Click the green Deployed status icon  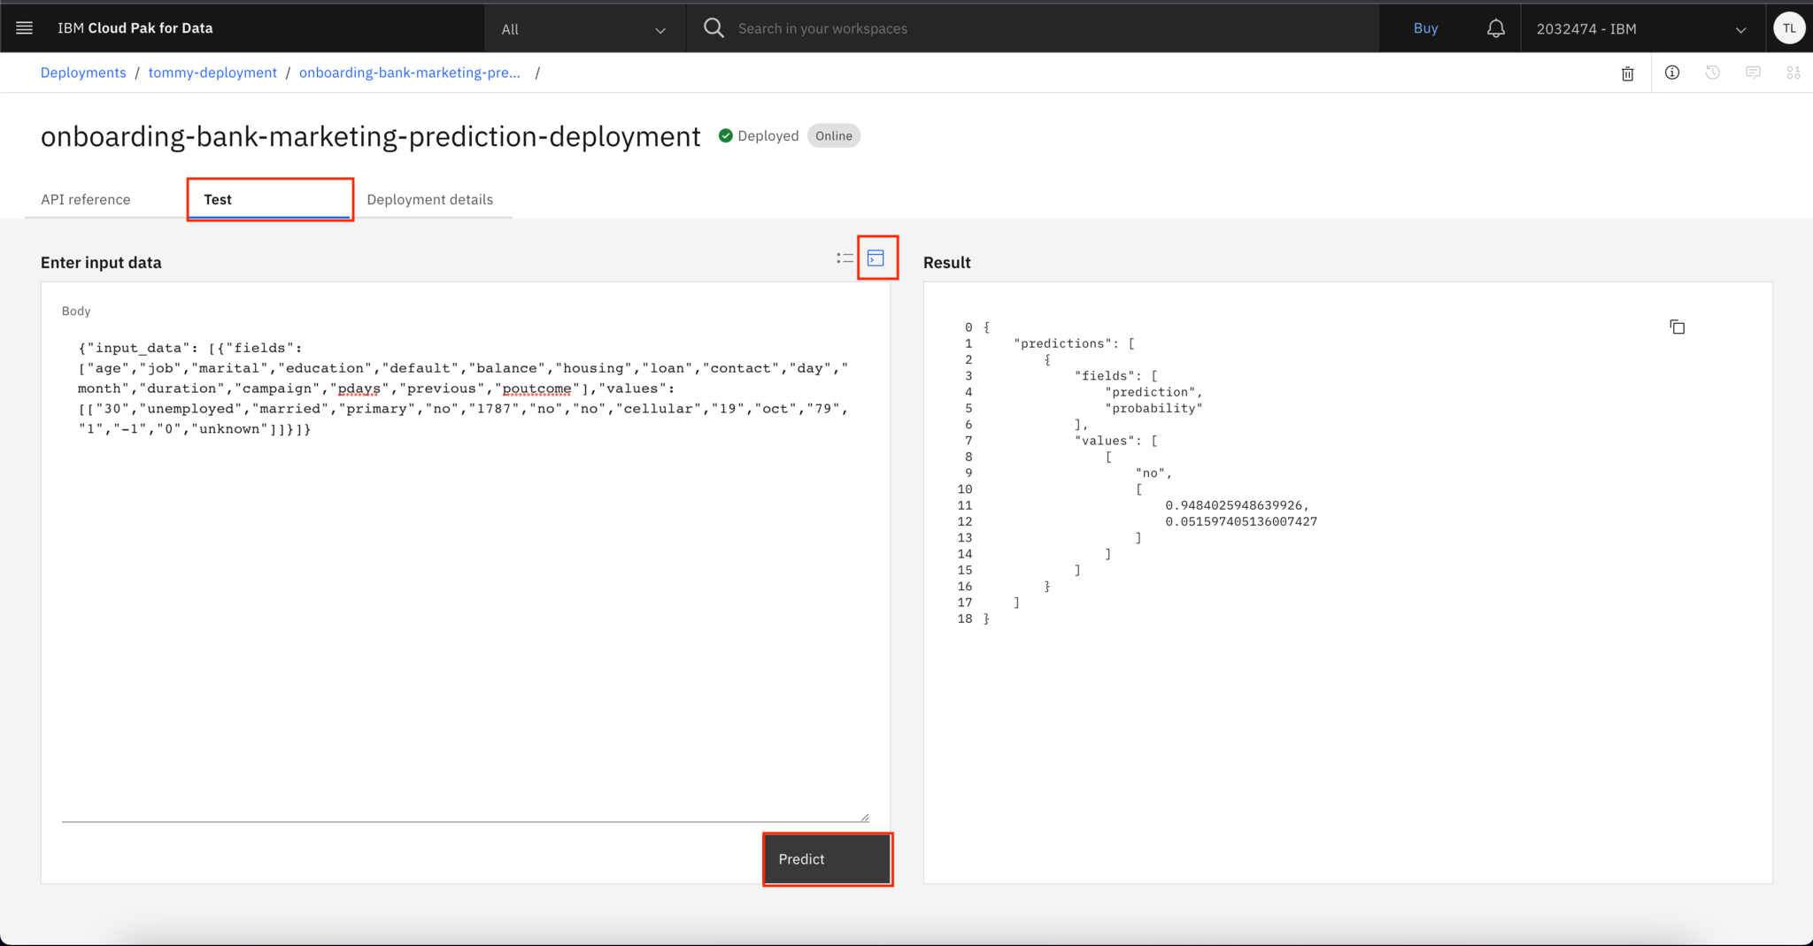726,135
